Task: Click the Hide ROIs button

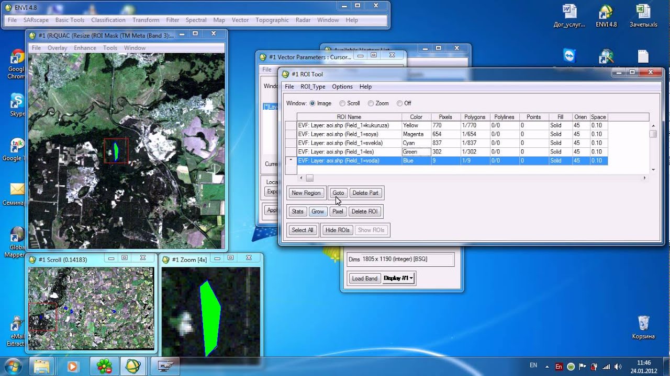Action: click(x=337, y=230)
